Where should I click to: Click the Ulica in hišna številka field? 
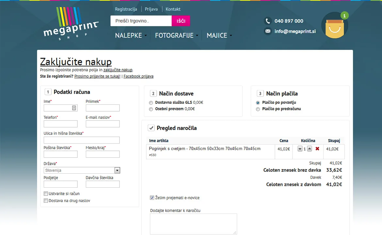click(x=82, y=140)
